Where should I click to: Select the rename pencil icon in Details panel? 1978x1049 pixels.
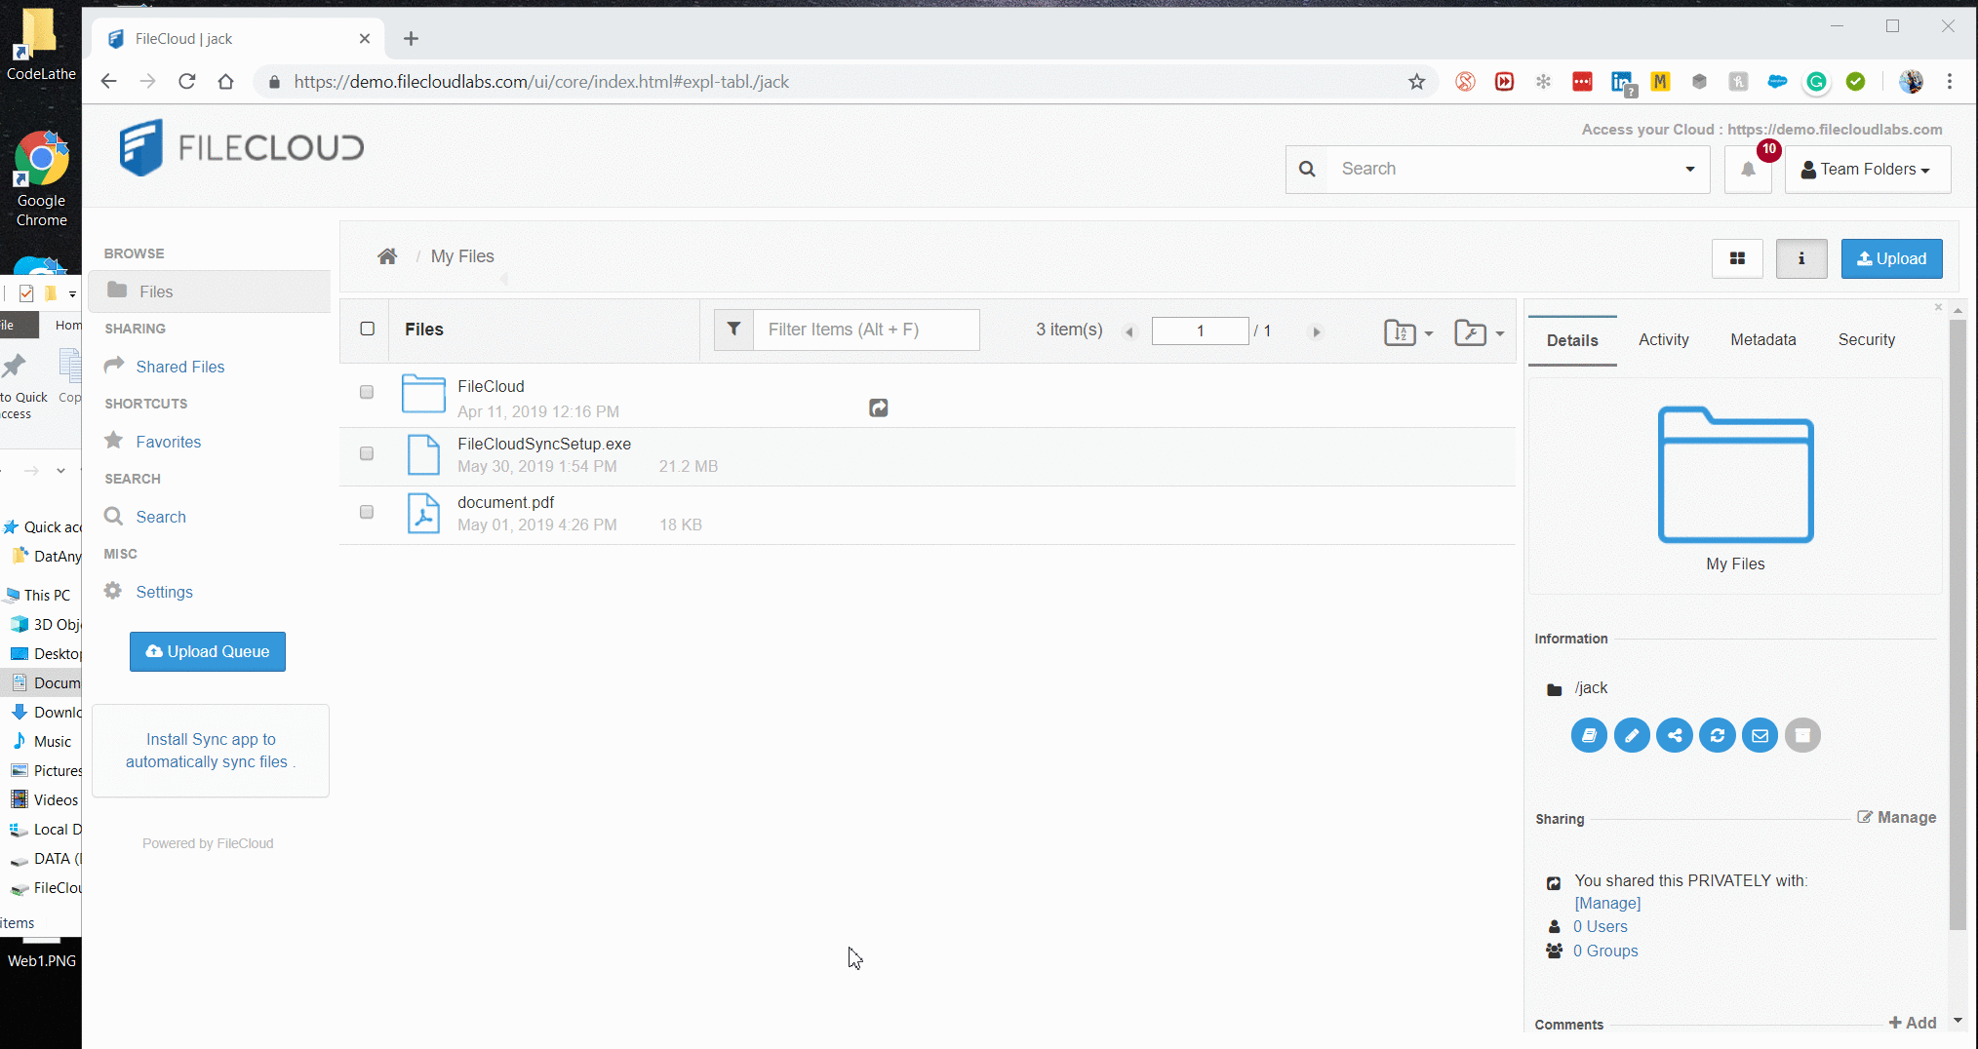(1632, 735)
